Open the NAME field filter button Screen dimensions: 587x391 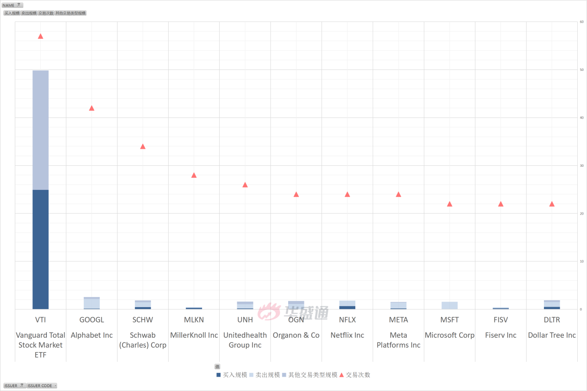coord(13,5)
